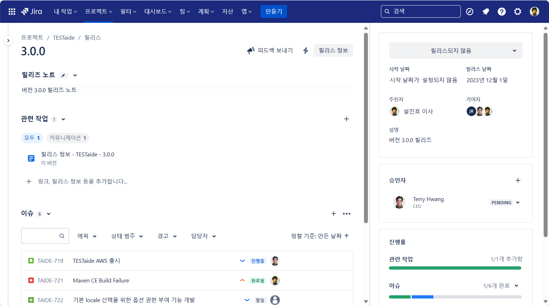Open the 대시보드 menu
The image size is (549, 306).
(x=158, y=11)
